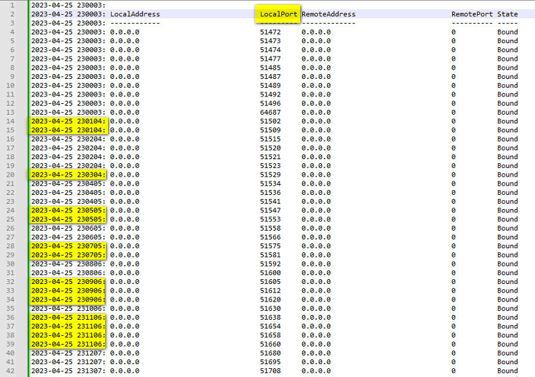
Task: Click the remote address in port 51472 row
Action: (x=316, y=32)
